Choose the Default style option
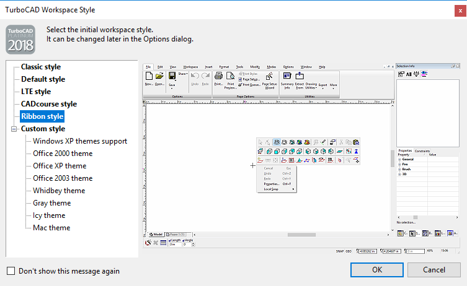Image resolution: width=467 pixels, height=286 pixels. [43, 79]
